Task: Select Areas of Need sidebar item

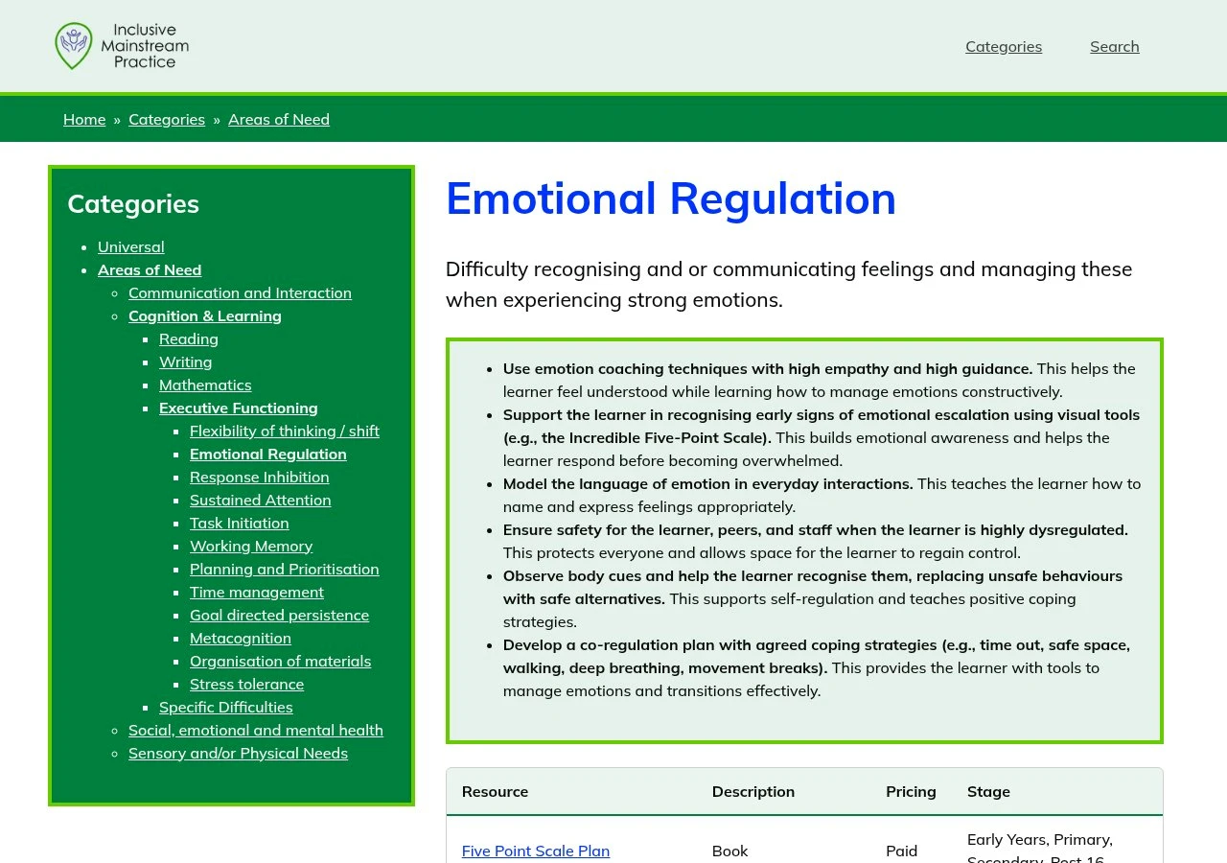Action: 150,269
